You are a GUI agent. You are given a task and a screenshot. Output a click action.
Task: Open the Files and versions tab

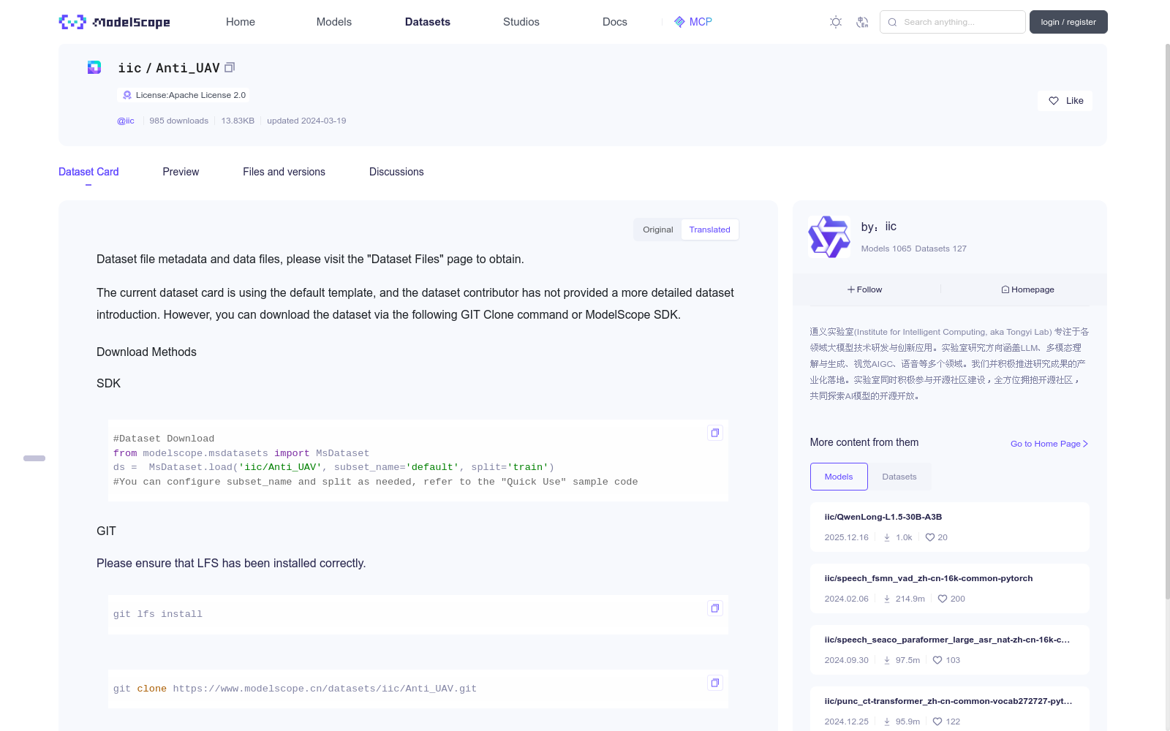(284, 172)
